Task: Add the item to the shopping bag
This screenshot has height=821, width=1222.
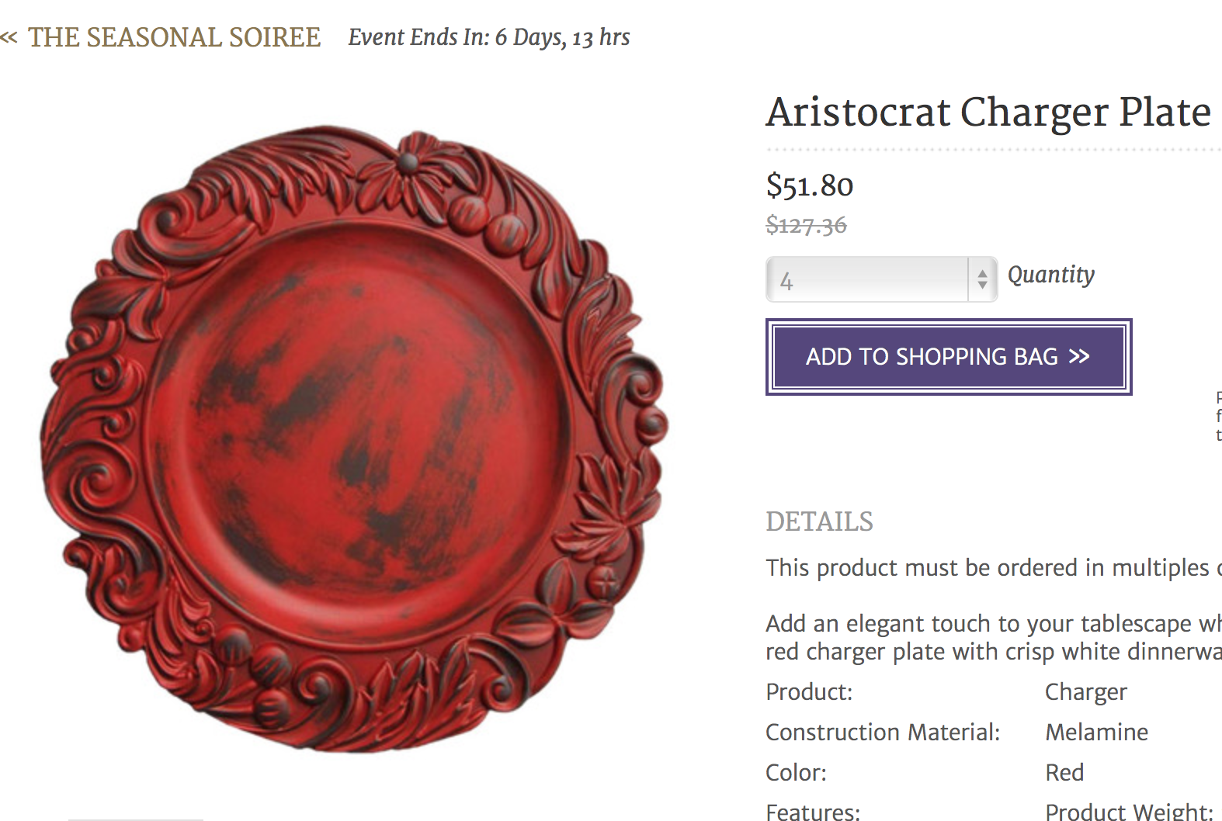Action: (x=949, y=357)
